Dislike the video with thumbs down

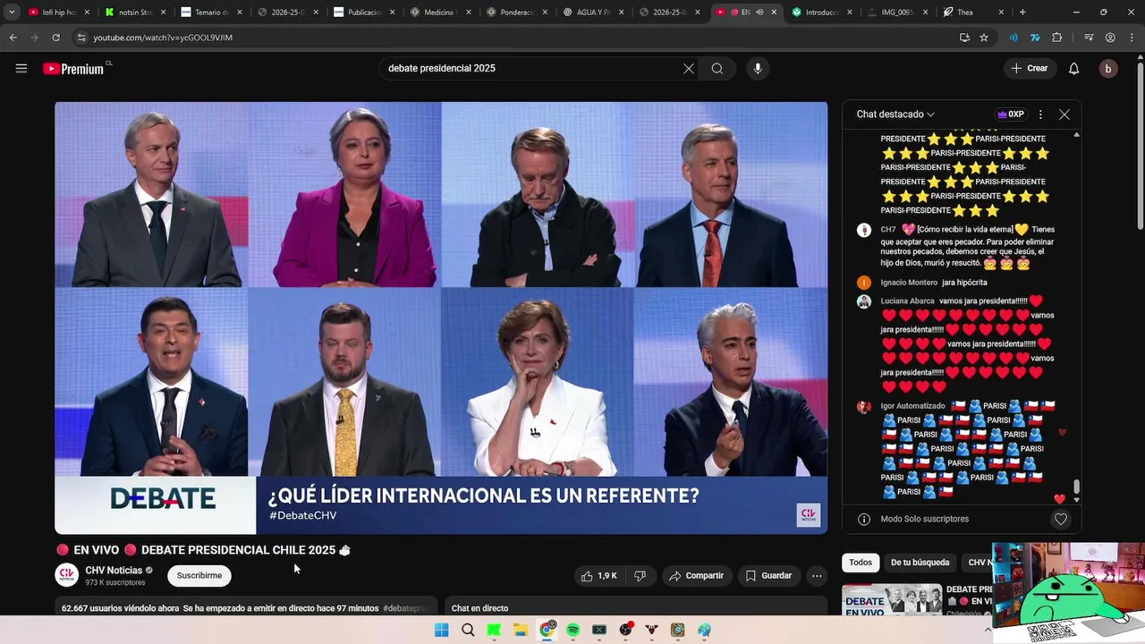click(640, 576)
